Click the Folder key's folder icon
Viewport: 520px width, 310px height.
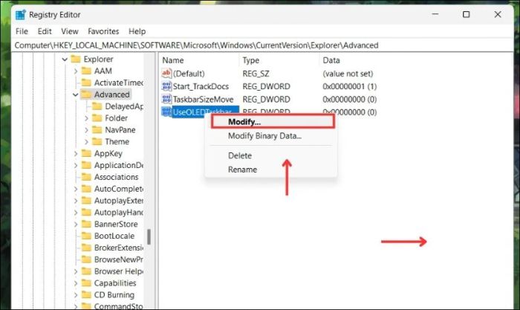coord(97,118)
